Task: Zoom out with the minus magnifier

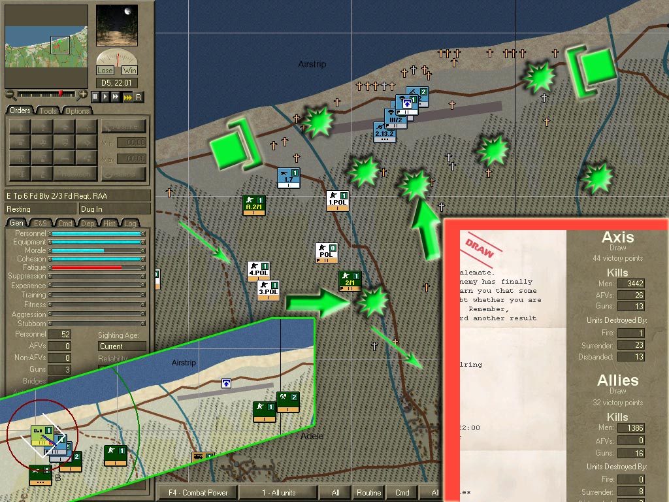Action: (x=10, y=95)
